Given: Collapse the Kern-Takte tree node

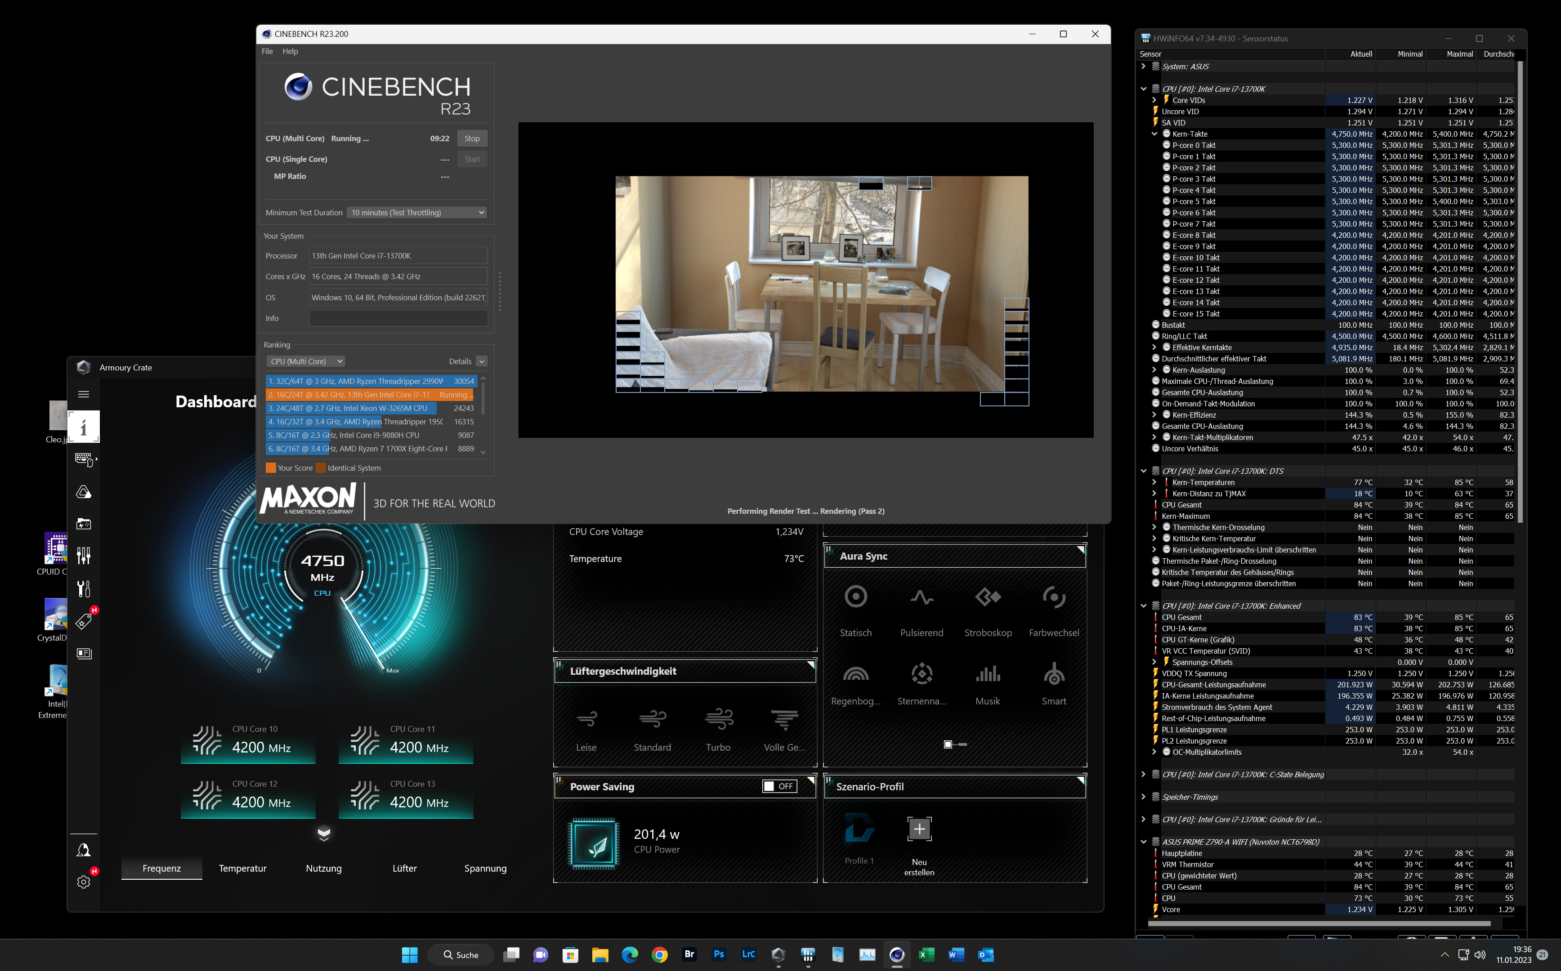Looking at the screenshot, I should click(x=1154, y=134).
